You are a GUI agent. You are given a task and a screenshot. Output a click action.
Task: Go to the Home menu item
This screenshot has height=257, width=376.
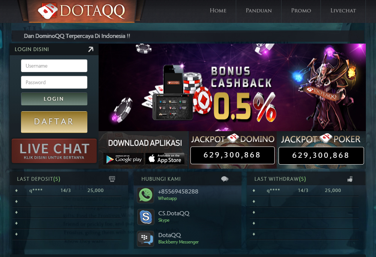coord(218,11)
